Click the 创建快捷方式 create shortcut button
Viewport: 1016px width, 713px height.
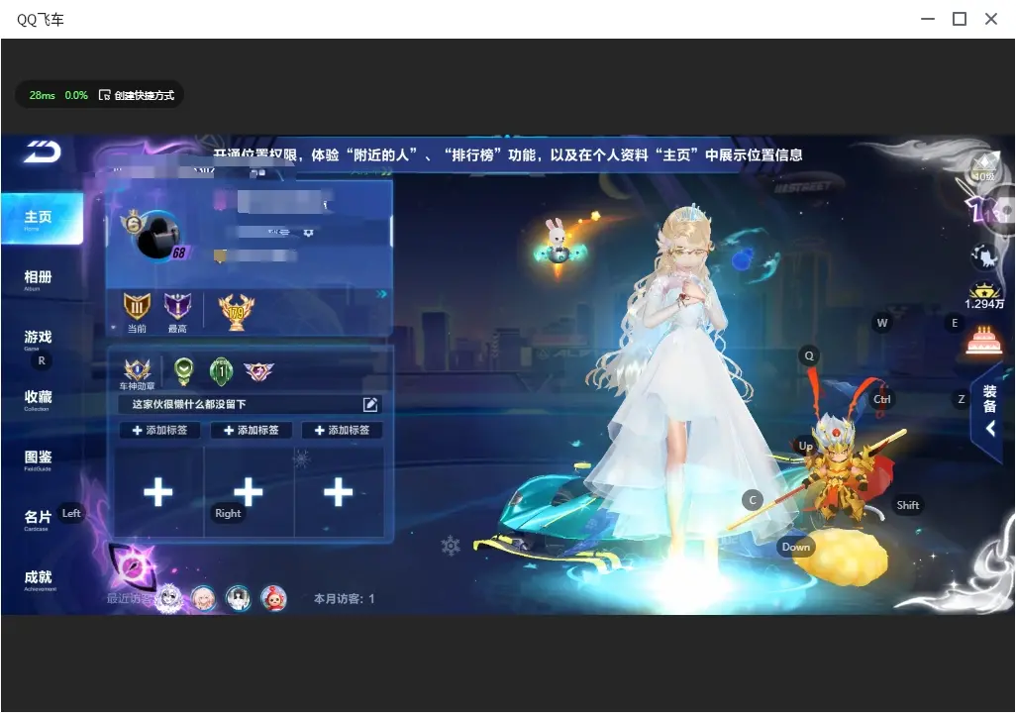pyautogui.click(x=137, y=95)
